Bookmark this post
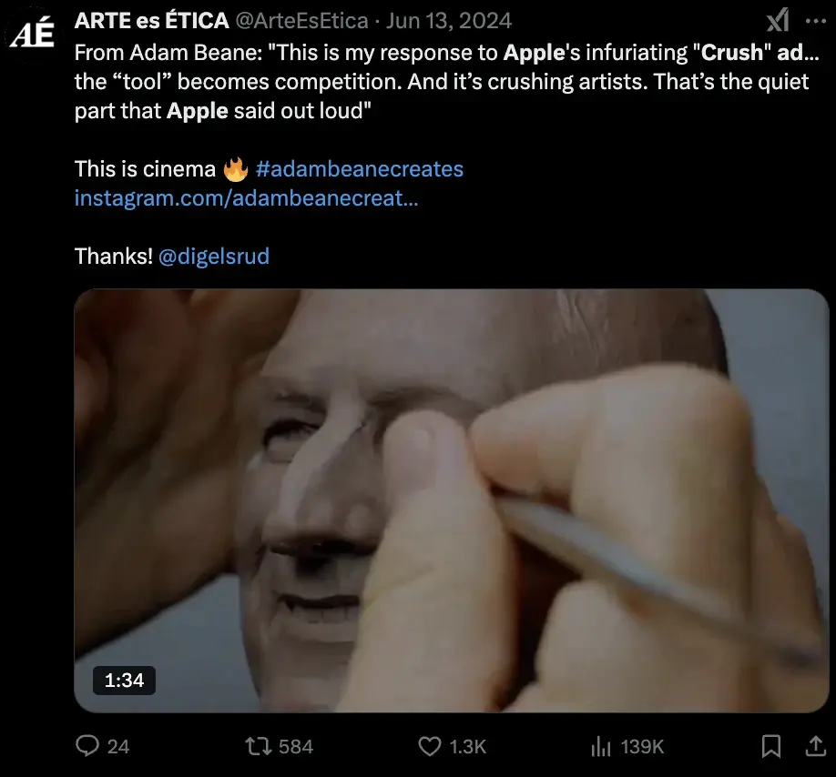Image resolution: width=836 pixels, height=777 pixels. click(770, 746)
